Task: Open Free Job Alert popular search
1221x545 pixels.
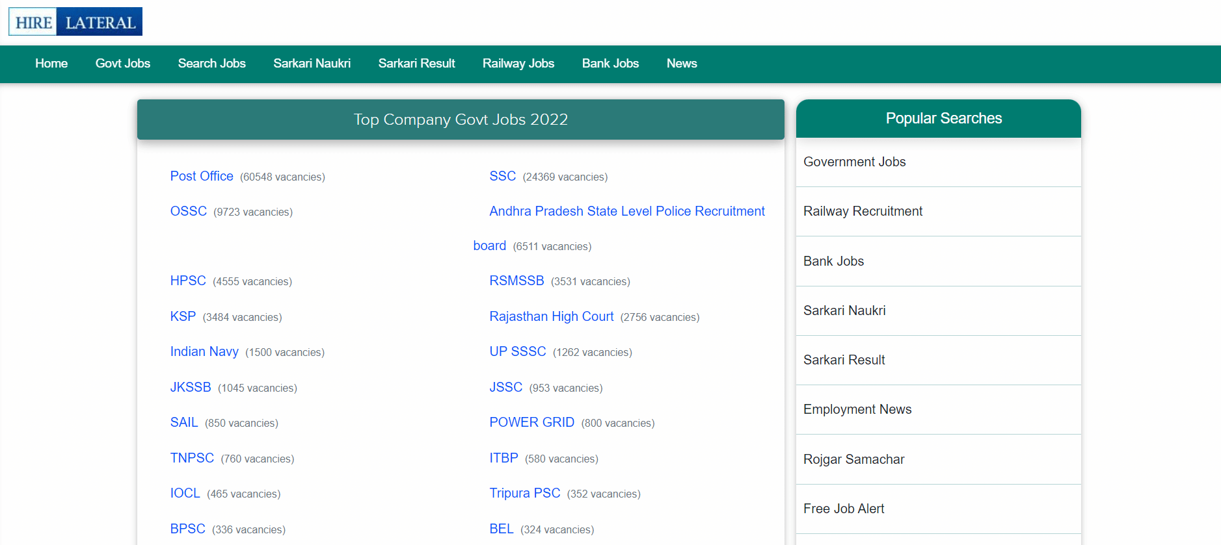Action: click(x=844, y=509)
